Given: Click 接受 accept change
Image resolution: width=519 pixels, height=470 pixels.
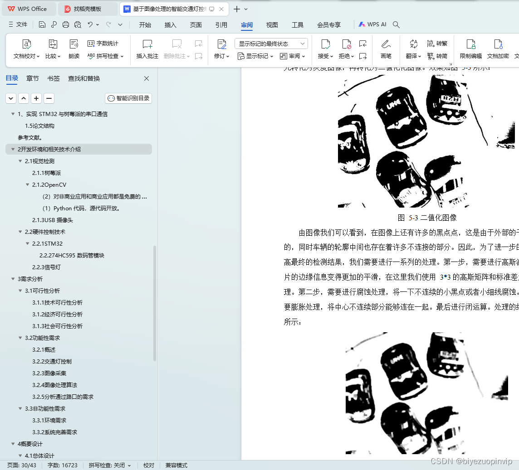Looking at the screenshot, I should pyautogui.click(x=325, y=49).
